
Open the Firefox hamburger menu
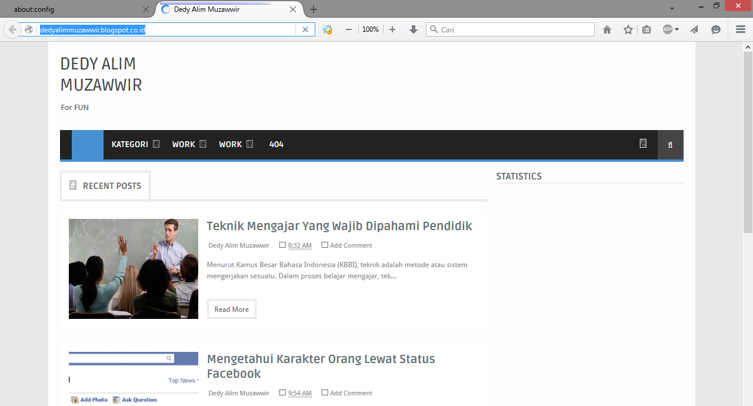click(741, 29)
